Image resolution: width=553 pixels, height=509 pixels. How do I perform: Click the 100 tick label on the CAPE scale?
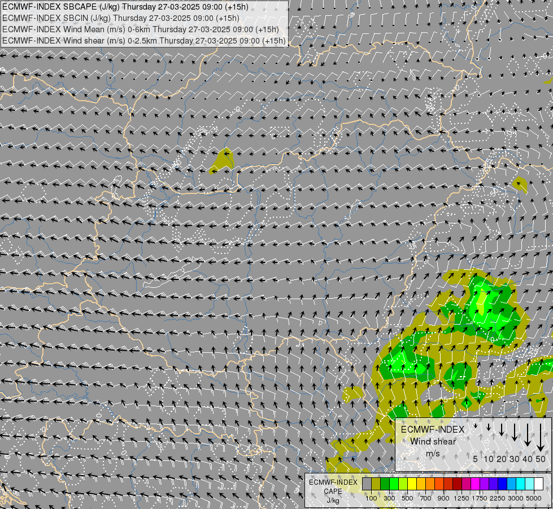coord(371,498)
